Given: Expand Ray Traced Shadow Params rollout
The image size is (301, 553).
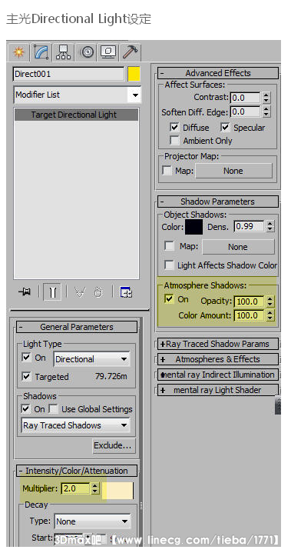Looking at the screenshot, I should coord(218,344).
